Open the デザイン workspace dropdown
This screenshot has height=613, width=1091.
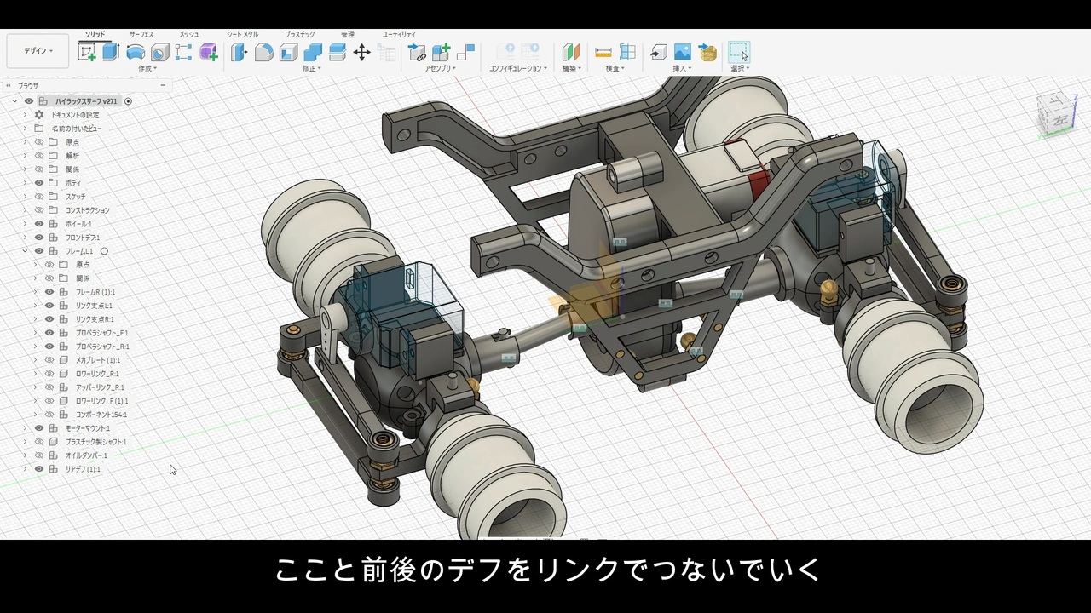(x=38, y=51)
